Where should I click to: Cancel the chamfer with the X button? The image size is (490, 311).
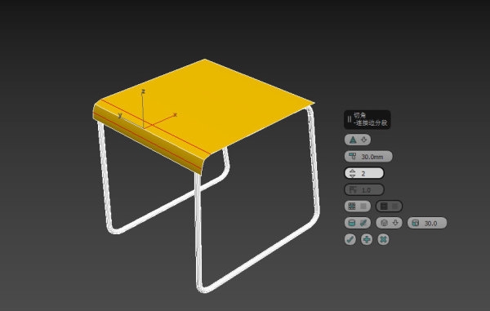(383, 239)
